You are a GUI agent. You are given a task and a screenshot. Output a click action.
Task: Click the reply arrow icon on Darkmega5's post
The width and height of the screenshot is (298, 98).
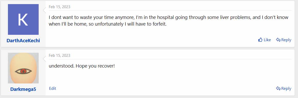coord(278,89)
